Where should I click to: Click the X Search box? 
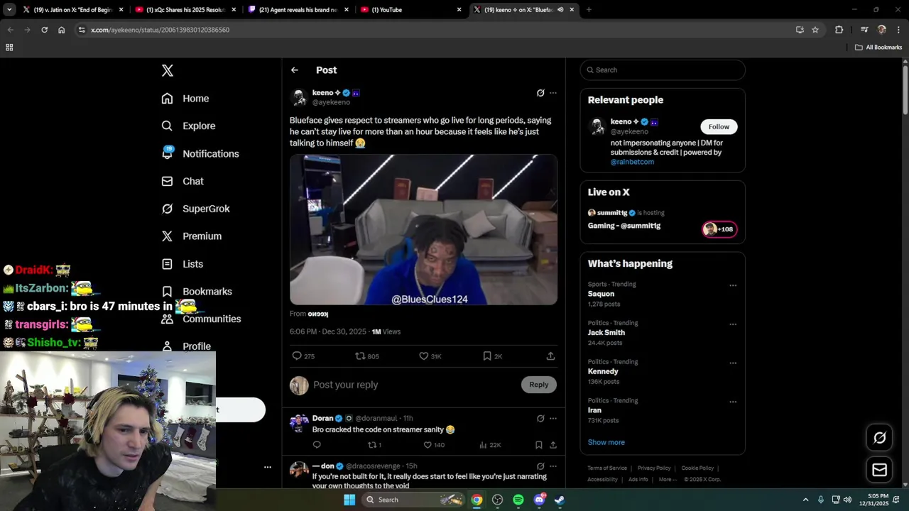click(663, 70)
